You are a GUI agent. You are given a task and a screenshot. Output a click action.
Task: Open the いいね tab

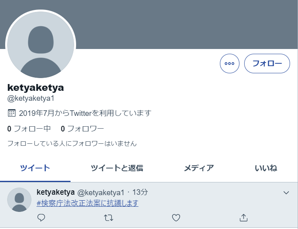click(x=266, y=168)
